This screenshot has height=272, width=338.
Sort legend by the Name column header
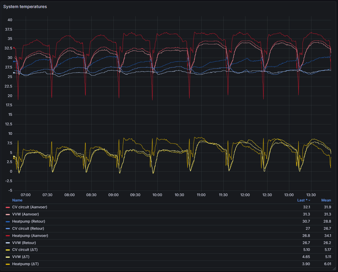click(x=17, y=200)
